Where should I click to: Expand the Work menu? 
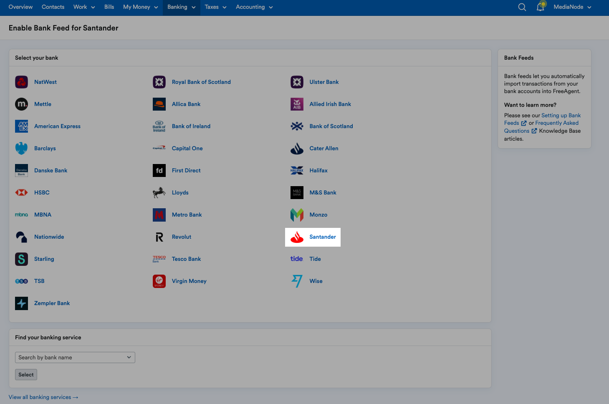point(84,7)
